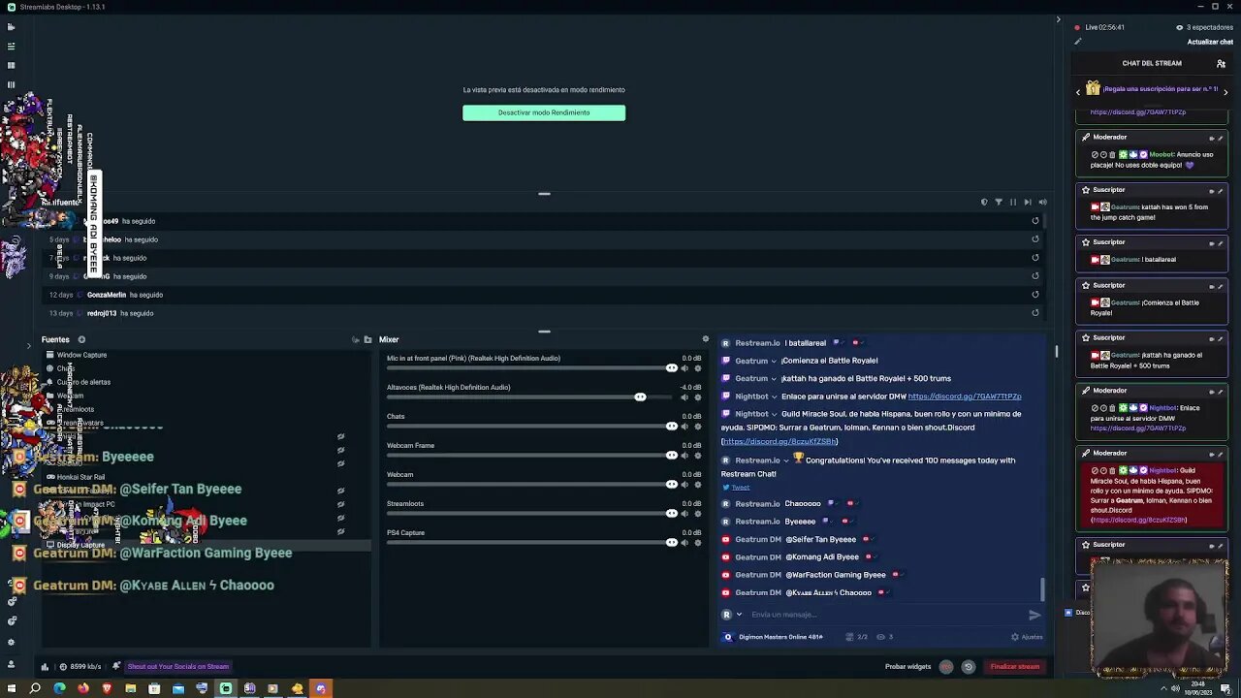The width and height of the screenshot is (1241, 698).
Task: Open the stats graph icon in footer
Action: tap(45, 667)
